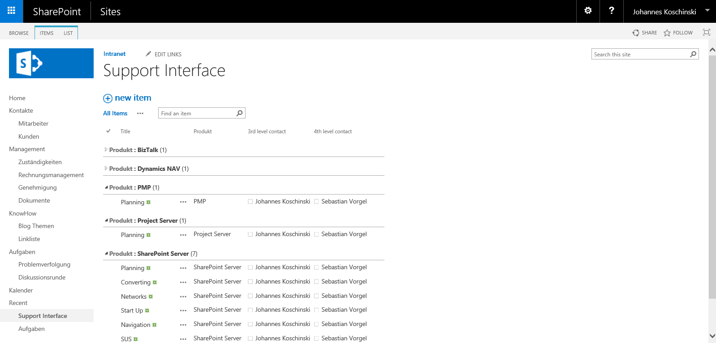Go to Sites in top bar
The height and width of the screenshot is (343, 716).
pyautogui.click(x=110, y=12)
